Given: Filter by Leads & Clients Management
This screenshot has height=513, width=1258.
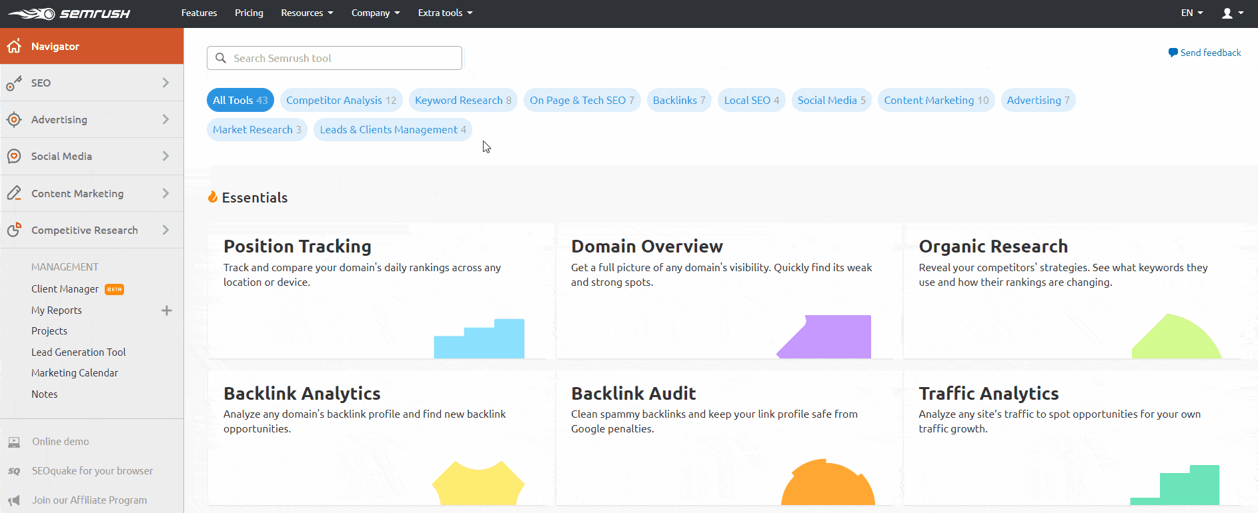Looking at the screenshot, I should tap(393, 129).
